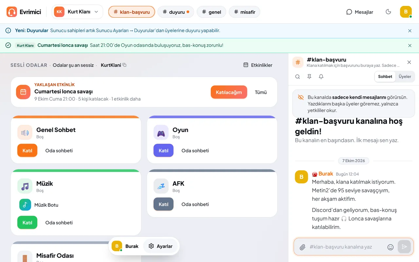
Task: Select the Üyeler segment
Action: pos(405,77)
